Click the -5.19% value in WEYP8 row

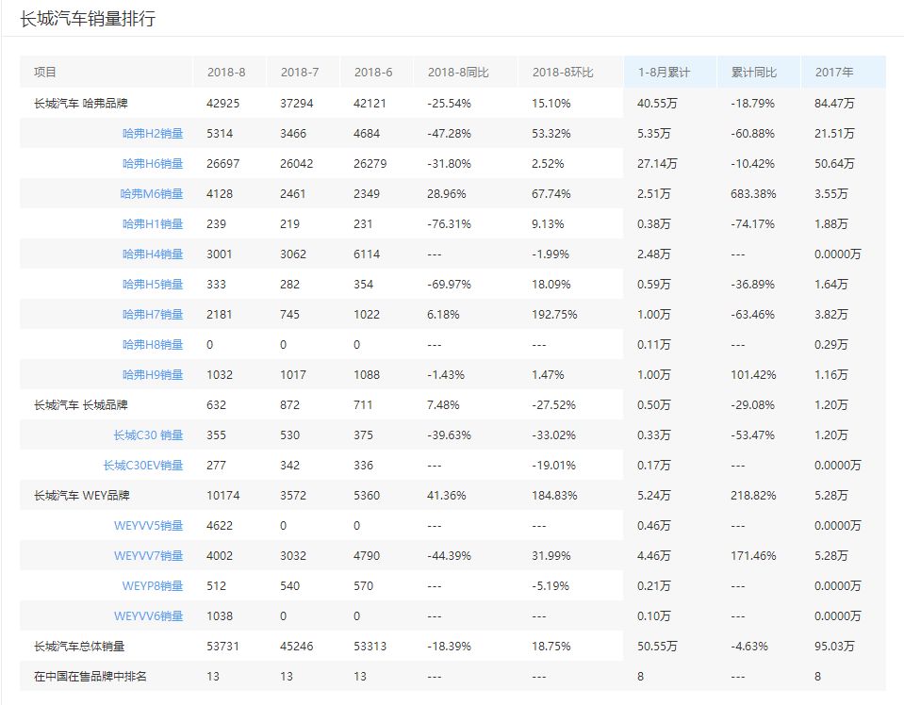551,585
